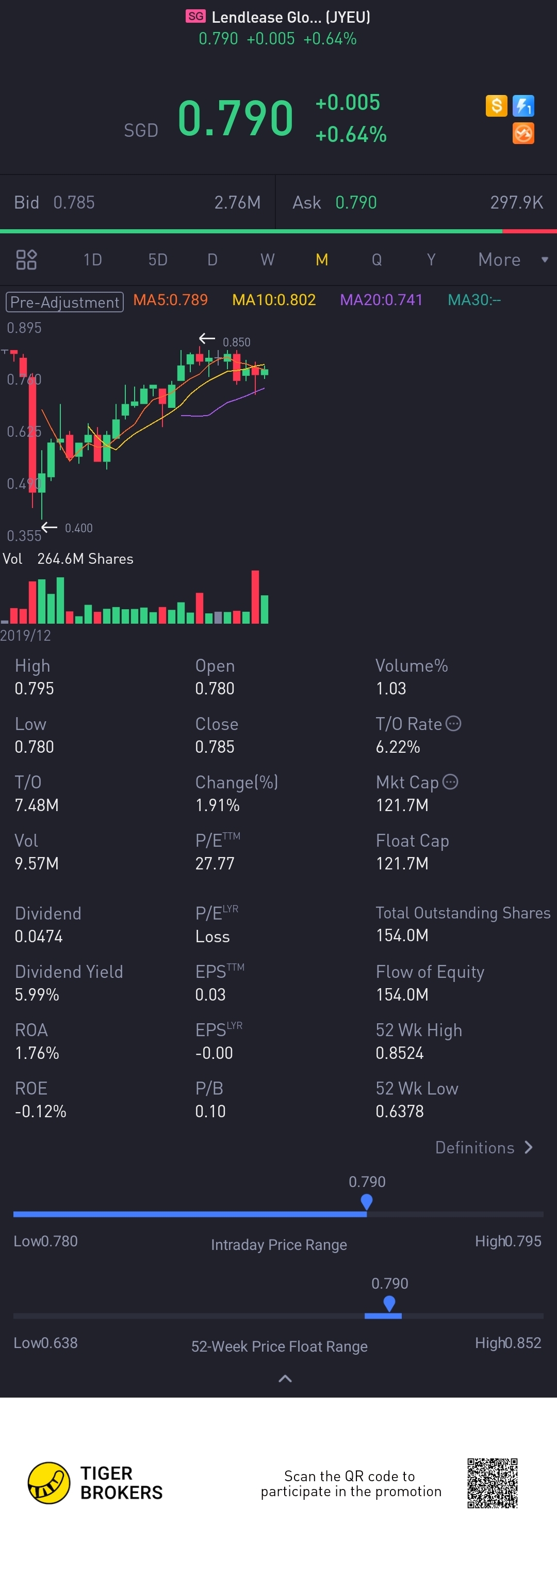Tap the blue lightning-bolt badge icon
This screenshot has width=557, height=1569.
tap(523, 105)
